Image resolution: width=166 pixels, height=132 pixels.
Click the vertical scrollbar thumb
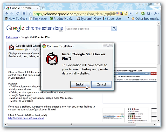[x=158, y=45]
